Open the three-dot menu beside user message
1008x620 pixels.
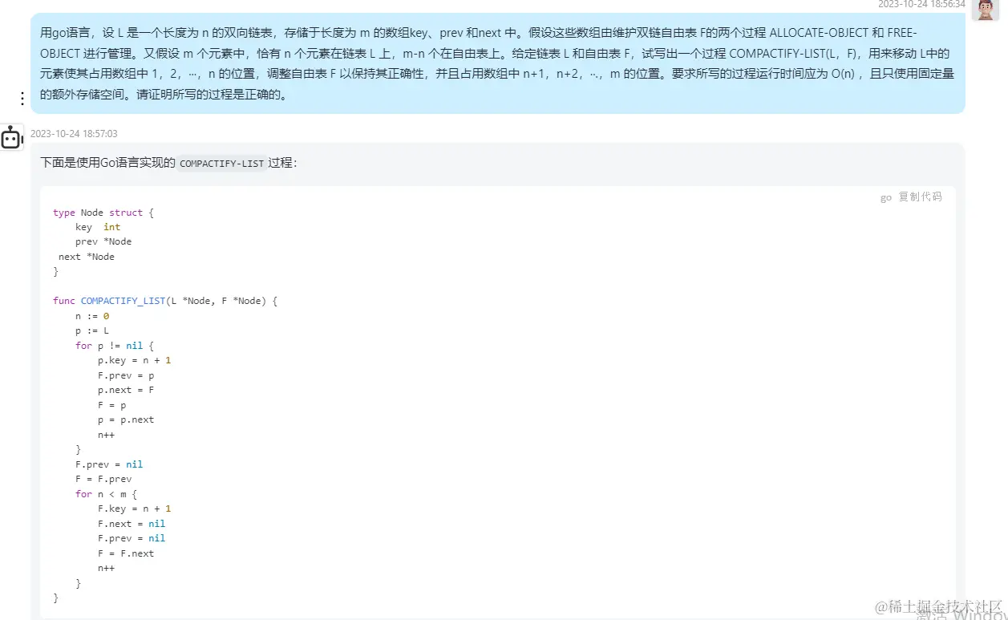click(22, 97)
